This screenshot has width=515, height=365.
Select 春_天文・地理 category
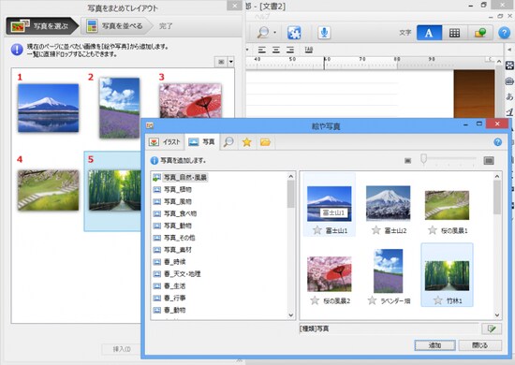177,273
